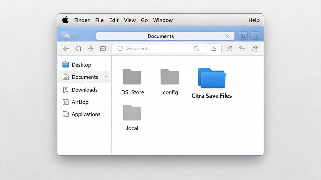
Task: Click the open-box toolbar icon
Action: pyautogui.click(x=242, y=49)
